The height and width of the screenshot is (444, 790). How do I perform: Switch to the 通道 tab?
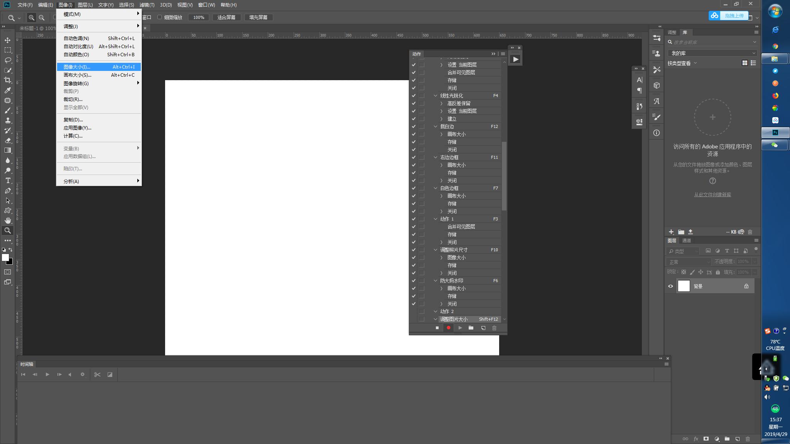(687, 240)
